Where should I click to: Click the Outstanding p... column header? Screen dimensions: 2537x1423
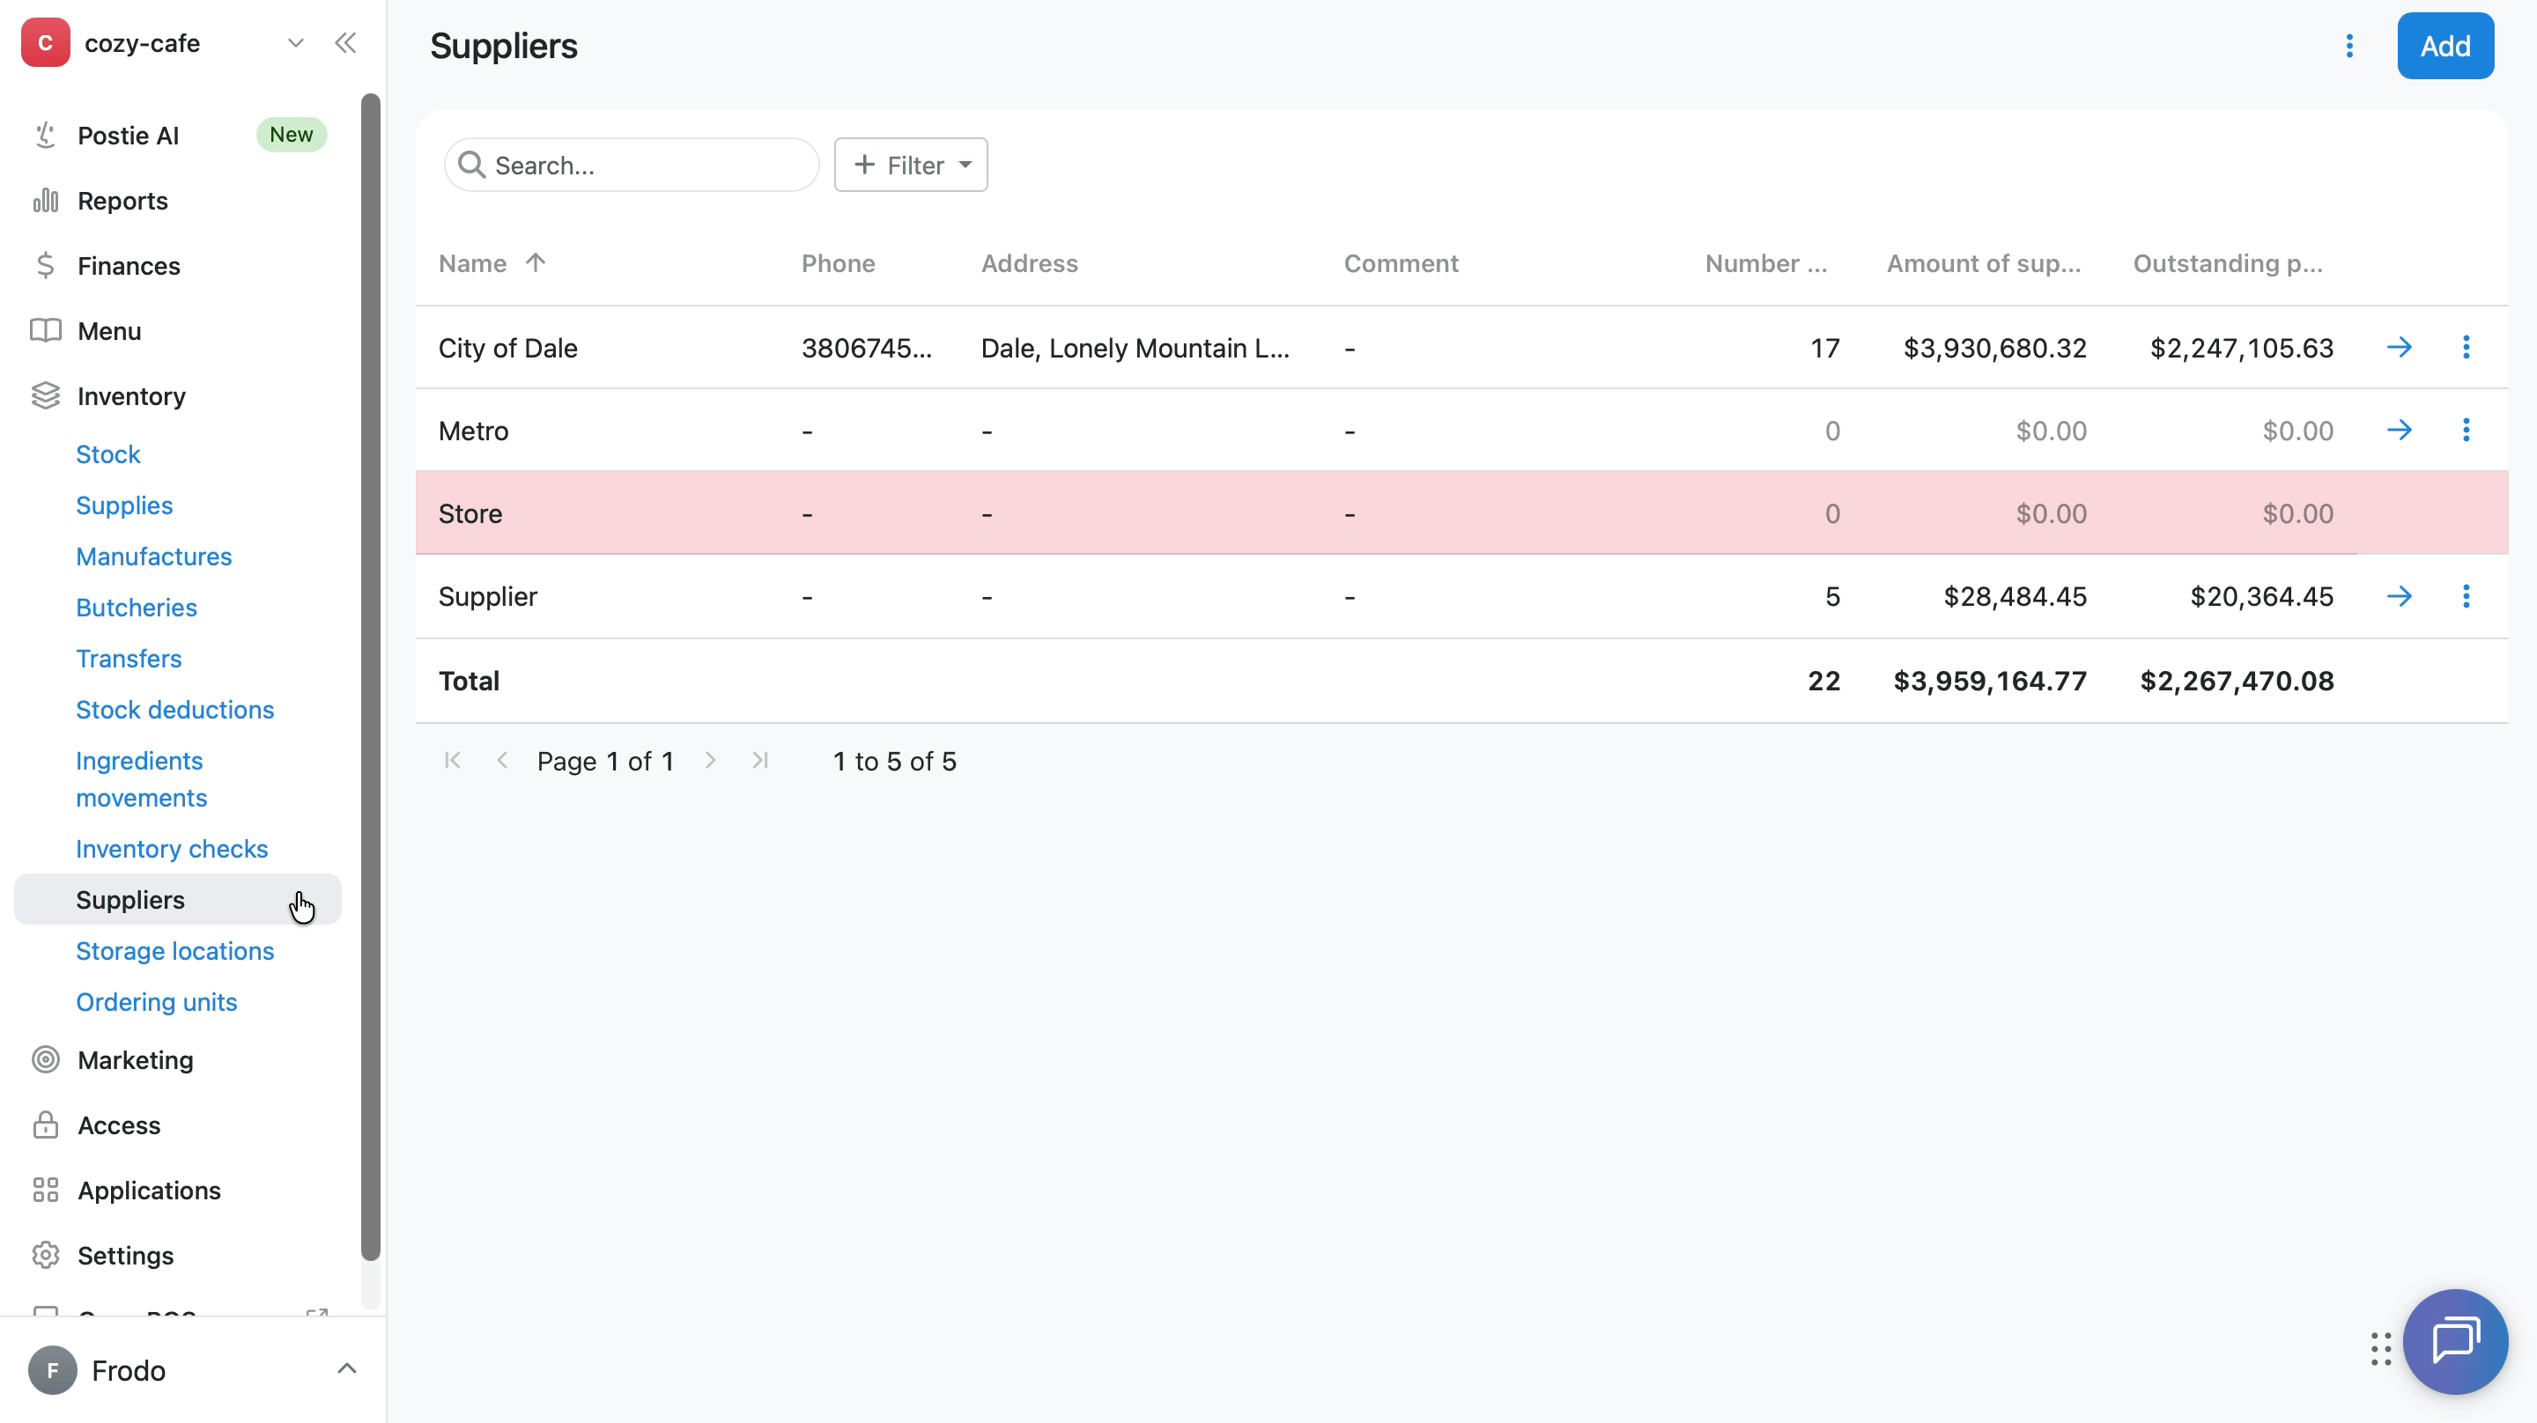(2228, 263)
